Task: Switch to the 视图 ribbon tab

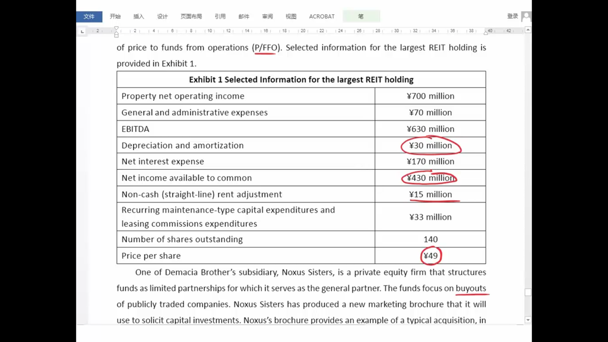Action: point(291,16)
